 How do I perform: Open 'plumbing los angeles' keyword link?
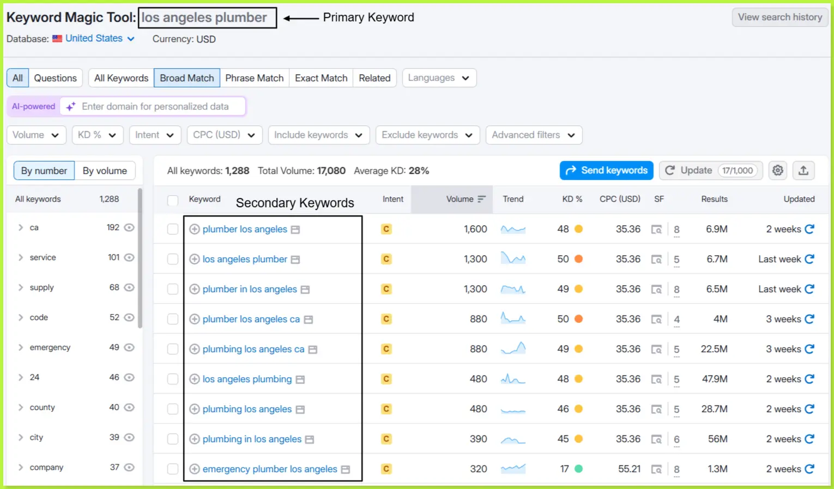(247, 409)
